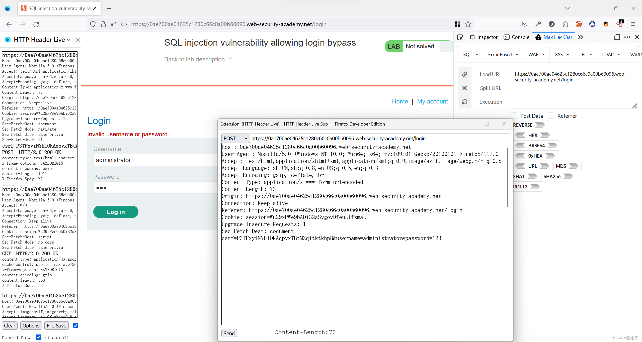
Task: Open the XSS dropdown menu
Action: click(562, 54)
